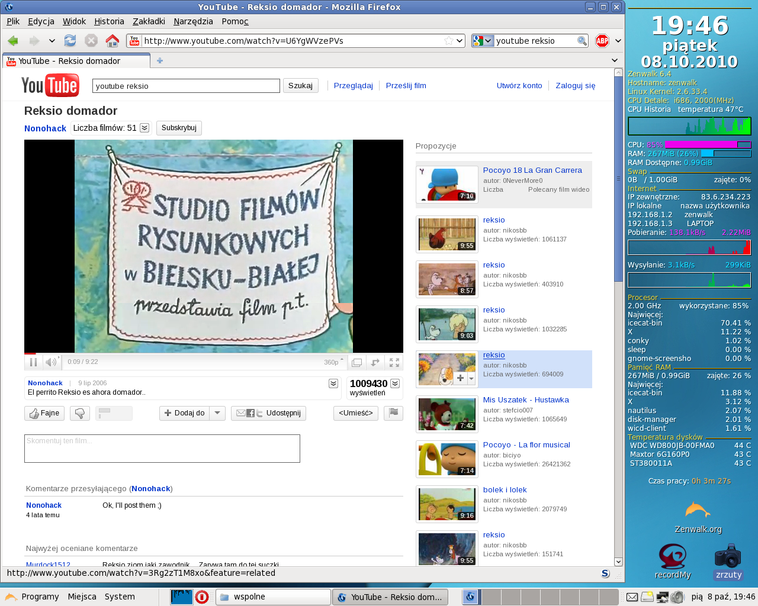Go back with the green back arrow
This screenshot has height=606, width=758.
[x=13, y=41]
